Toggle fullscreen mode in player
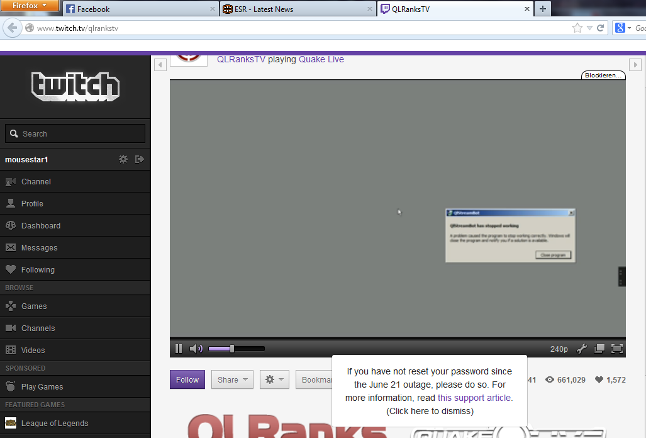The image size is (646, 438). tap(617, 349)
